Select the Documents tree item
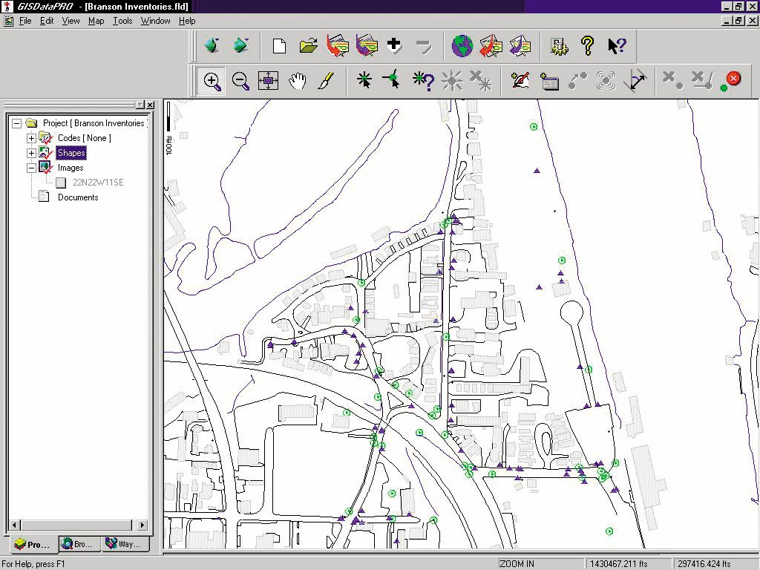760x570 pixels. pos(78,197)
